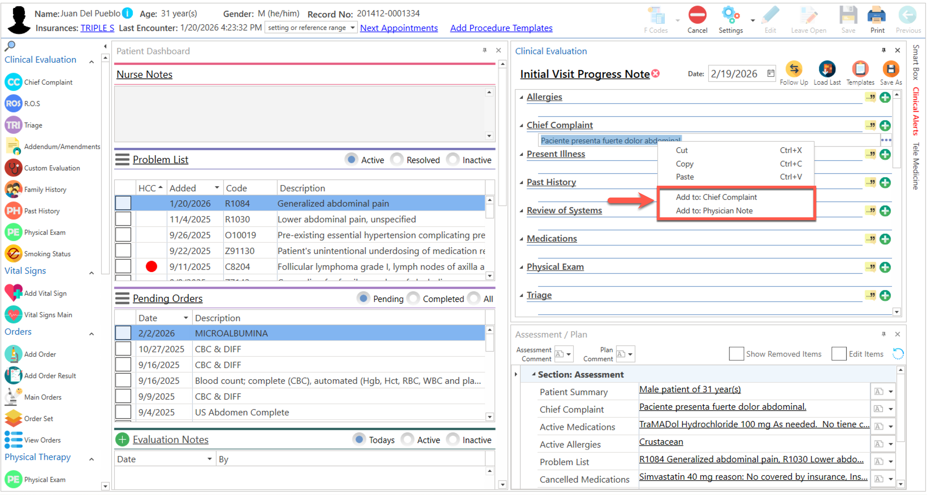
Task: Check the Show Removed Items checkbox
Action: tap(736, 354)
